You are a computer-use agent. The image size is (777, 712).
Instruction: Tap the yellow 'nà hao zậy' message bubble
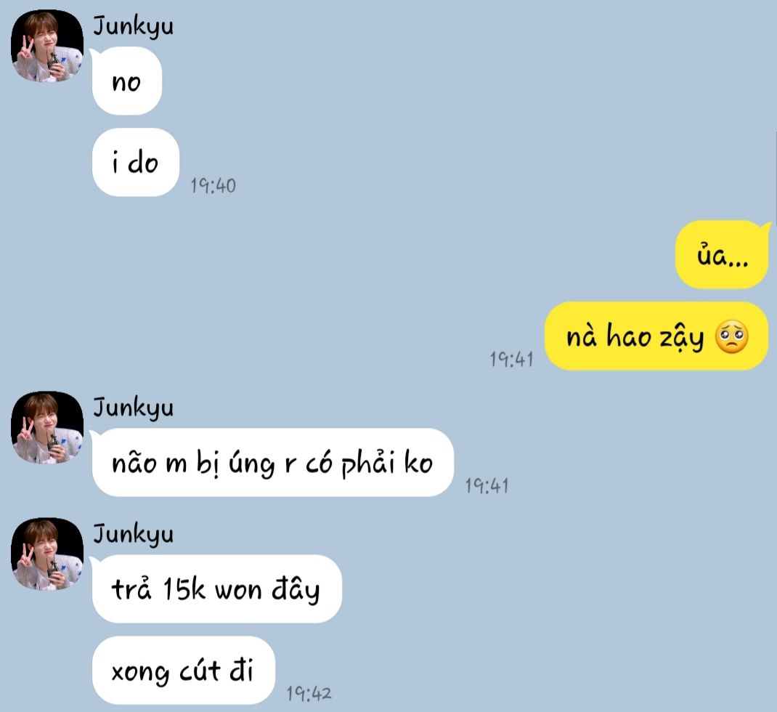point(656,336)
